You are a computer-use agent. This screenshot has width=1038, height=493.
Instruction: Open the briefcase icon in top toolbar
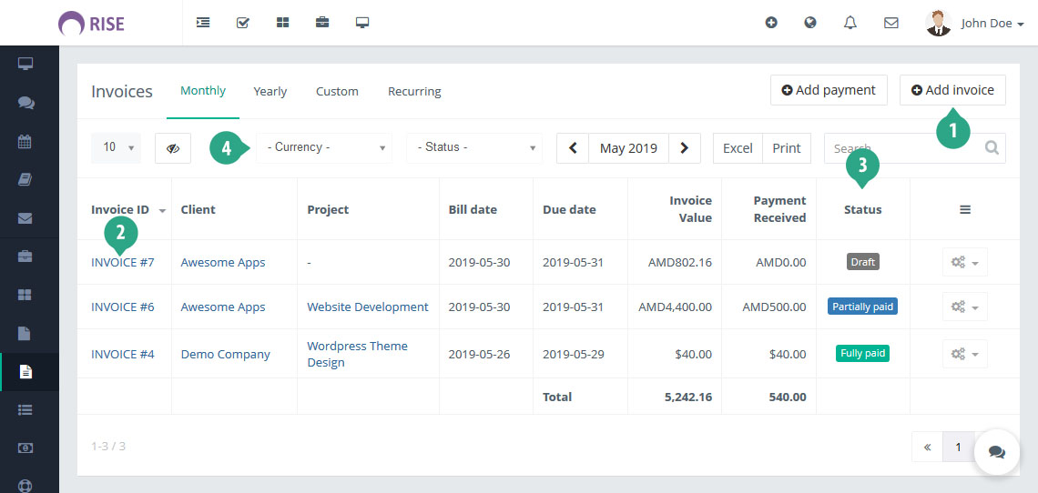pos(322,23)
